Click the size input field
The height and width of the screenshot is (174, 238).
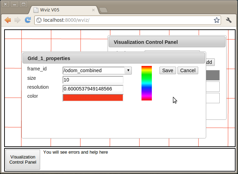point(93,80)
